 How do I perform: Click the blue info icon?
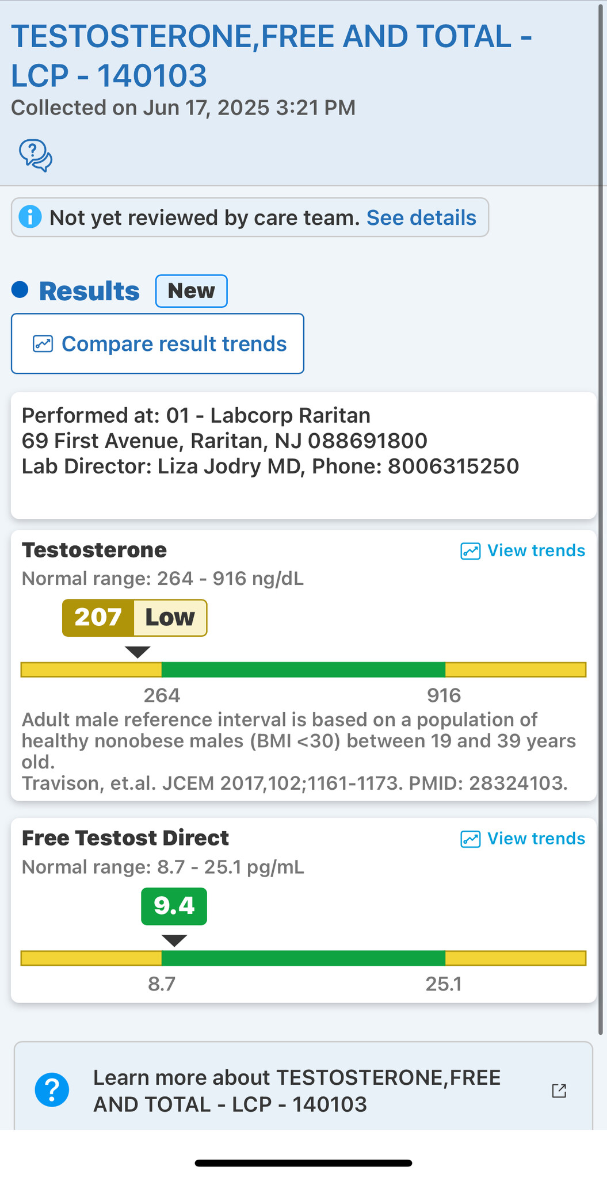[30, 217]
